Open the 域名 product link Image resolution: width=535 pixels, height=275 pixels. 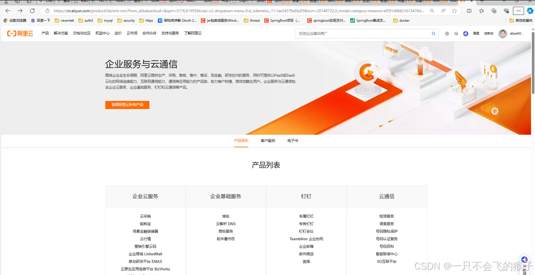(x=226, y=216)
